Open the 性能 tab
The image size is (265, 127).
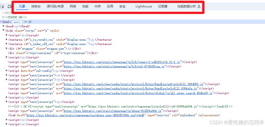coord(85,6)
